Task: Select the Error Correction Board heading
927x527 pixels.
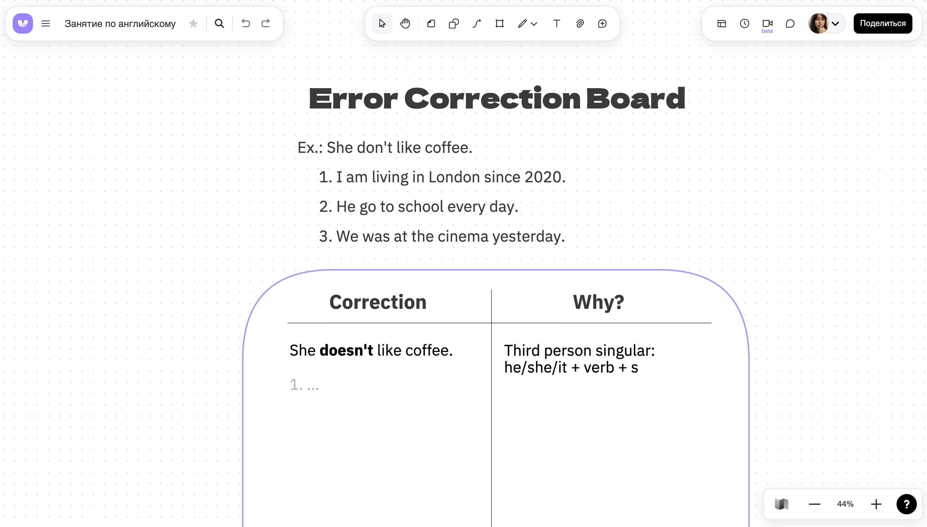Action: click(x=497, y=98)
